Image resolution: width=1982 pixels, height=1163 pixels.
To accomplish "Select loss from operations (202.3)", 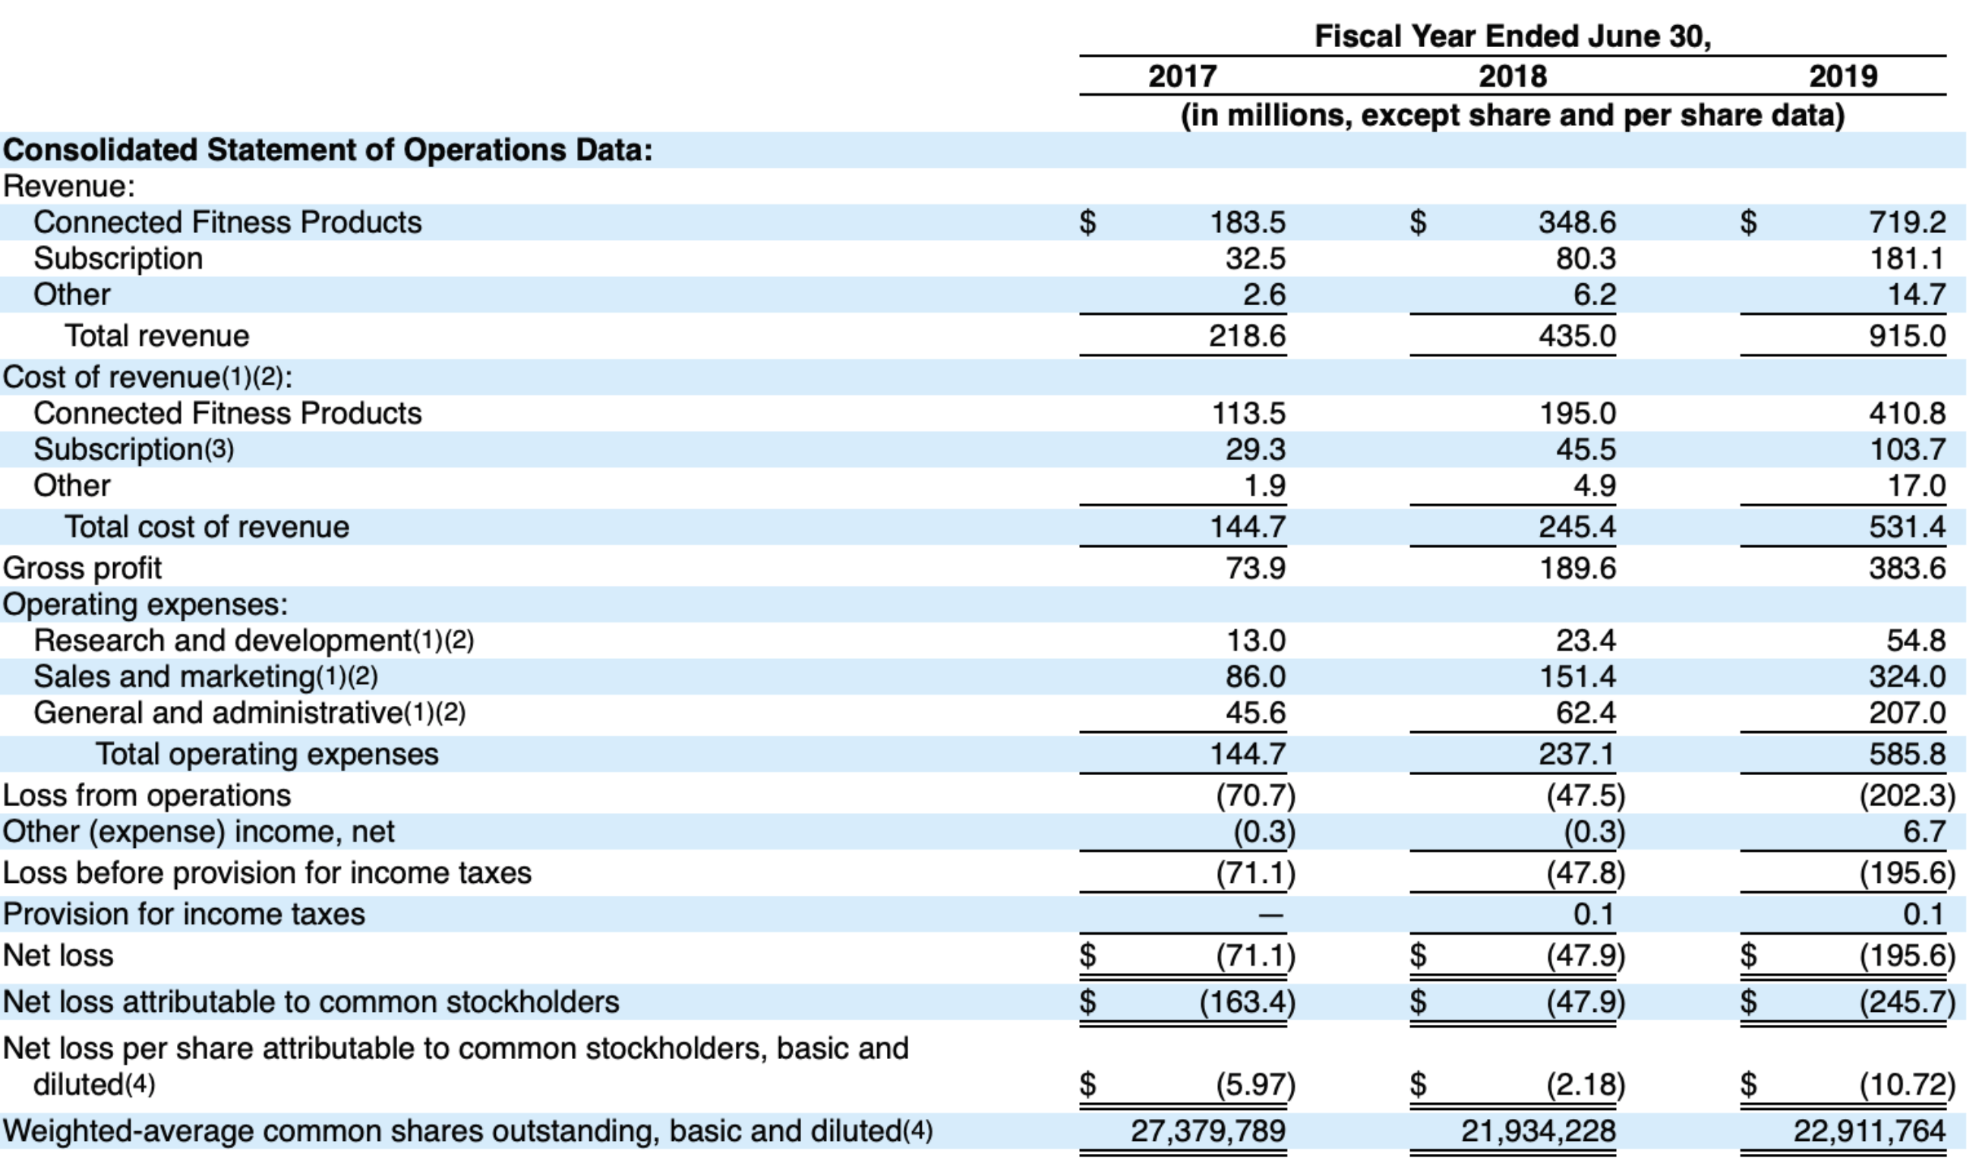I will coord(1908,796).
